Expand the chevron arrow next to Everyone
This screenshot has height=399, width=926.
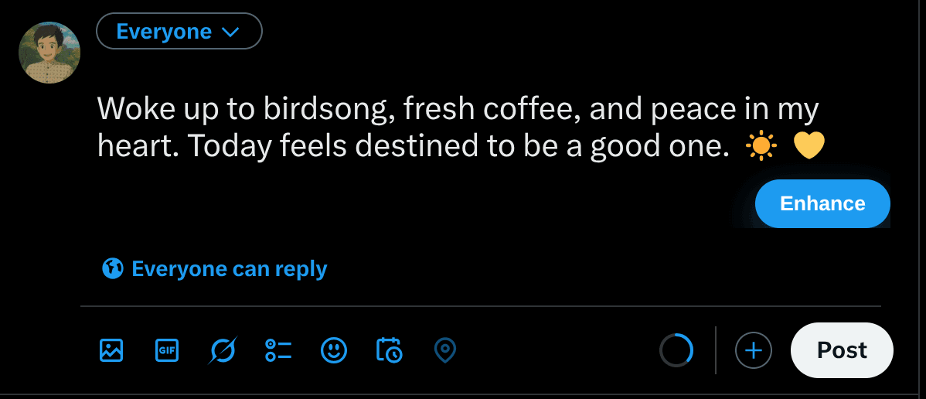click(230, 32)
